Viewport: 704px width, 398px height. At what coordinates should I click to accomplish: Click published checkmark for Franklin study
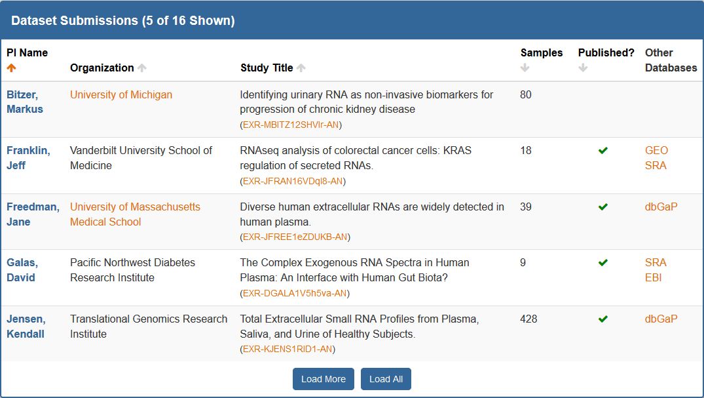(603, 151)
